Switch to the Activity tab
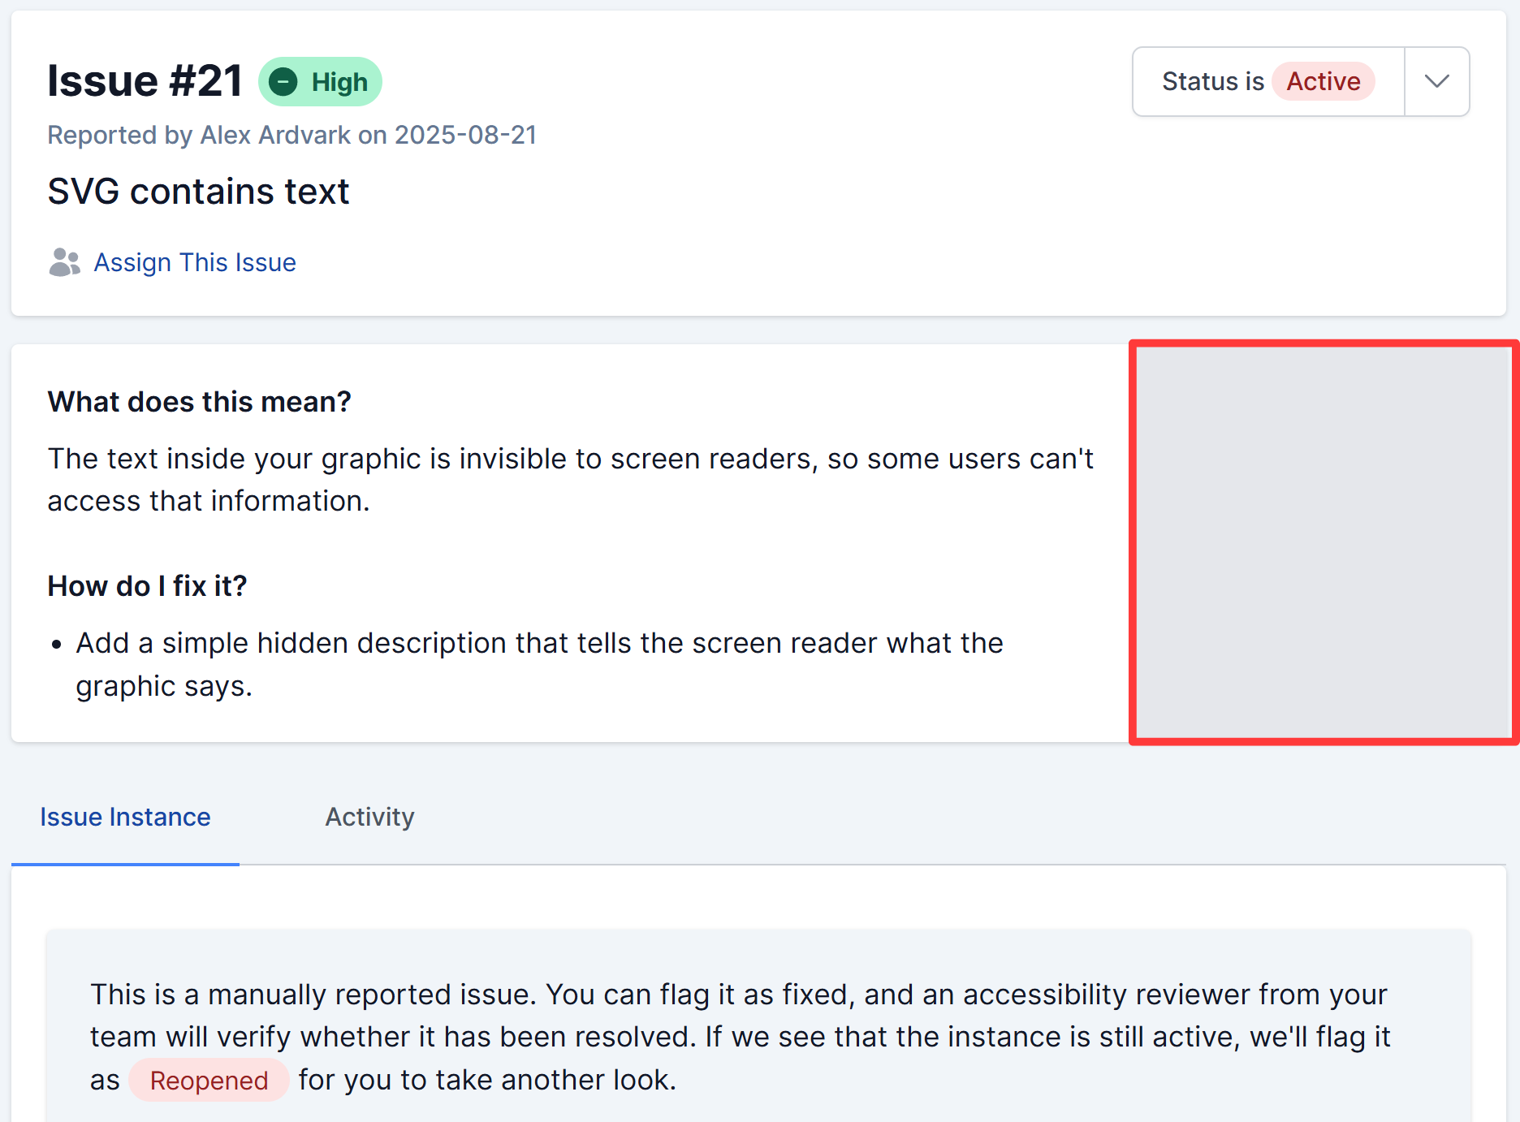This screenshot has height=1122, width=1520. [369, 817]
